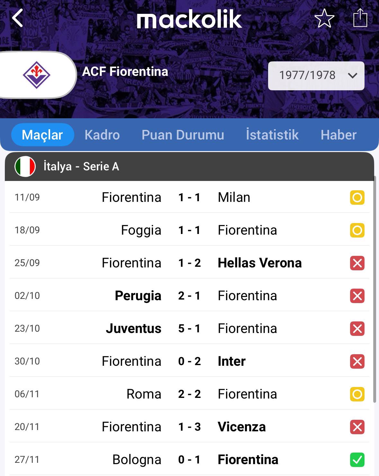Open the Puan Durumu tab
The width and height of the screenshot is (379, 476).
(183, 135)
